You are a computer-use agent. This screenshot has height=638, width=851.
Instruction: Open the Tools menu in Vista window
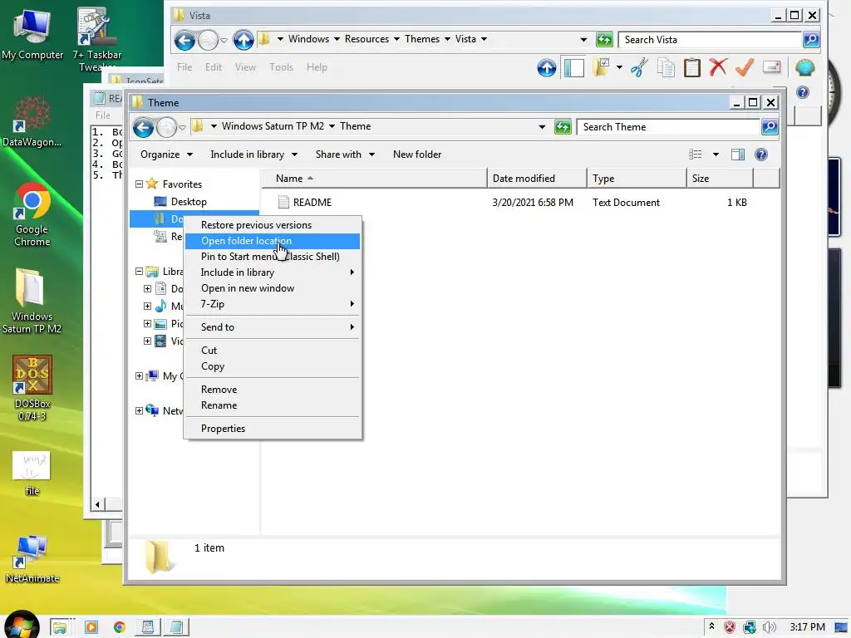coord(281,67)
